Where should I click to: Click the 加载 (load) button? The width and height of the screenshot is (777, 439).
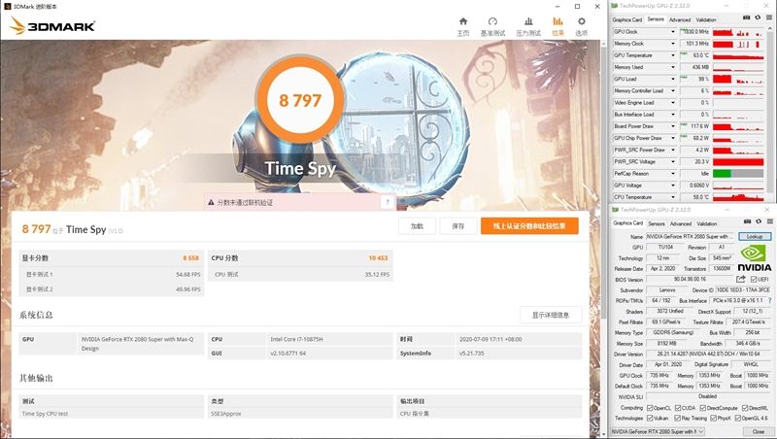417,226
